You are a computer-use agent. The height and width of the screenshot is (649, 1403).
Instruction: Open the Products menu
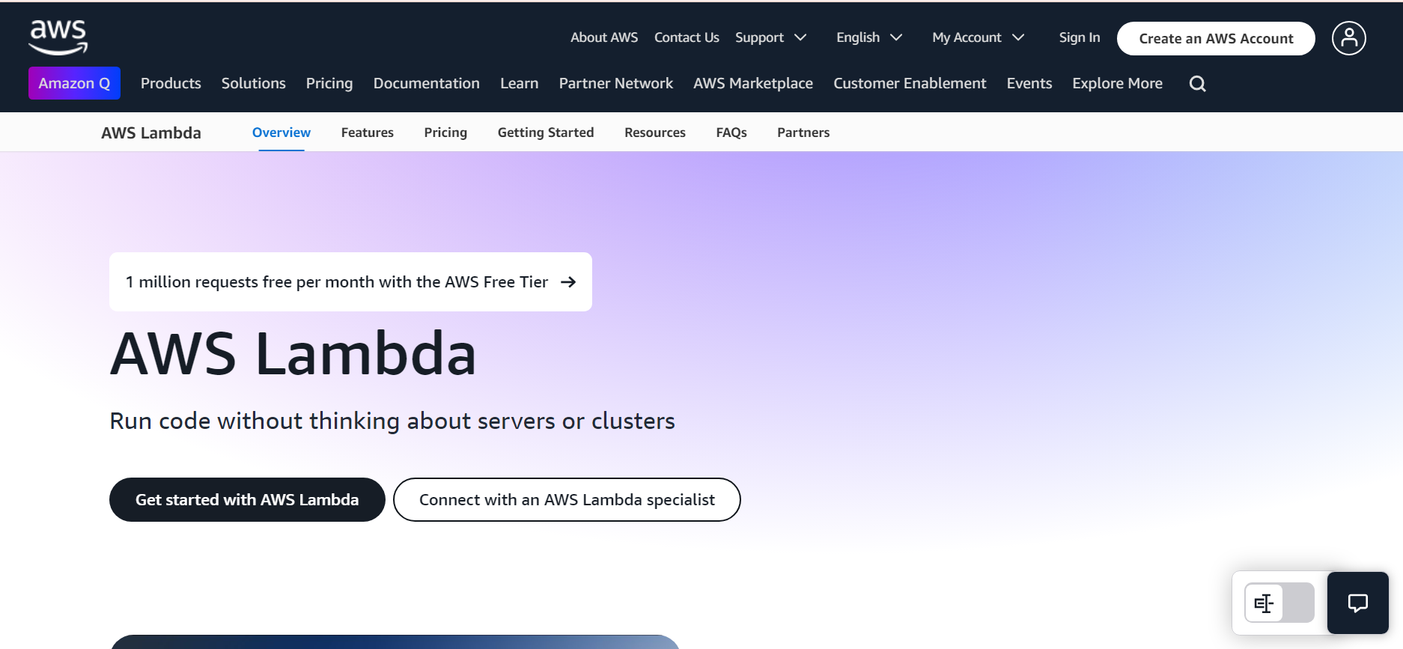tap(171, 83)
